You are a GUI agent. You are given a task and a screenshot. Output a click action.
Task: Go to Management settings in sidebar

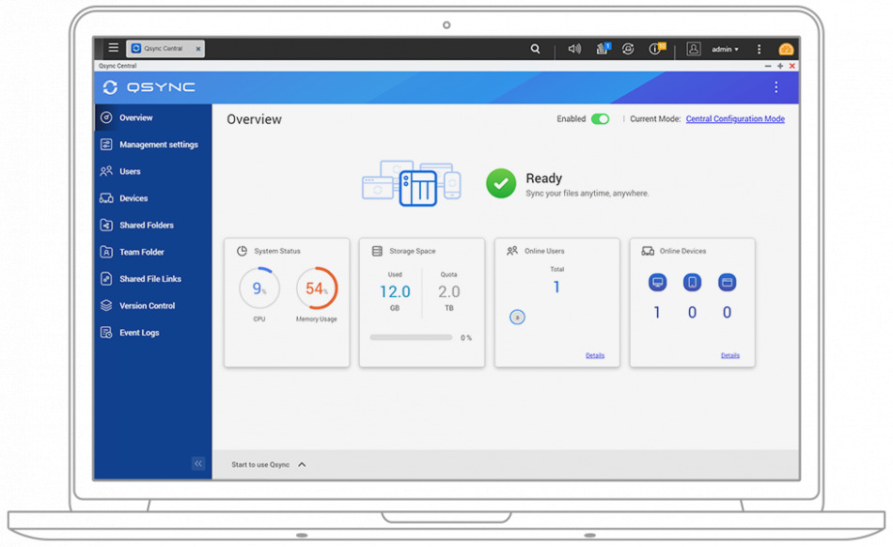point(158,145)
